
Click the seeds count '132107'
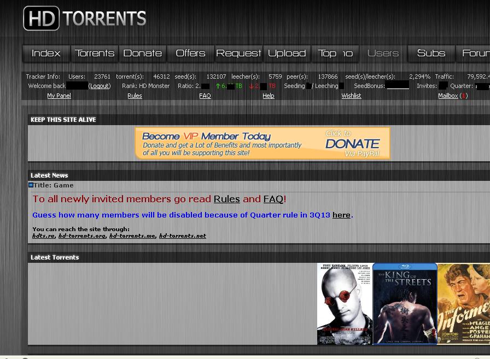coord(216,76)
